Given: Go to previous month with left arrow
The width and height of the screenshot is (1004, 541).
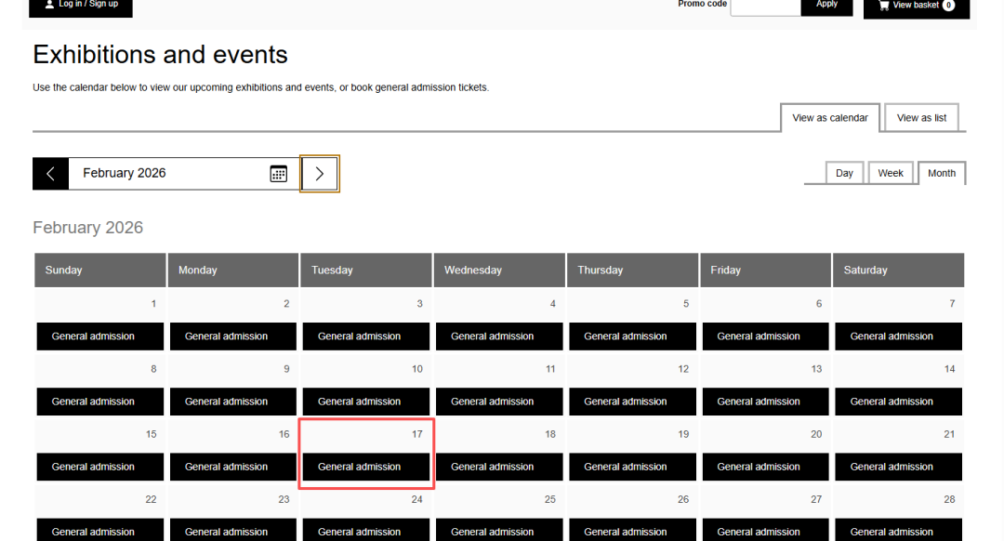Looking at the screenshot, I should coord(51,174).
